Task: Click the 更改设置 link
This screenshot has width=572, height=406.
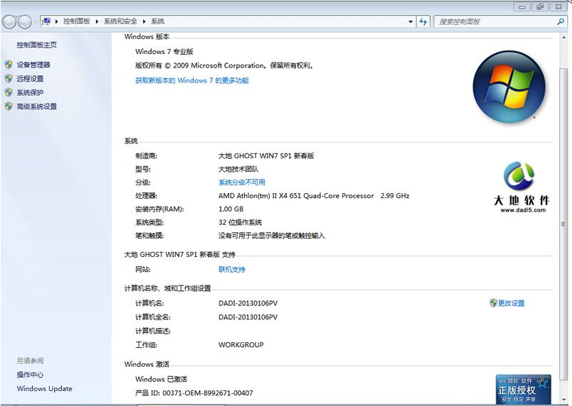Action: click(x=511, y=303)
